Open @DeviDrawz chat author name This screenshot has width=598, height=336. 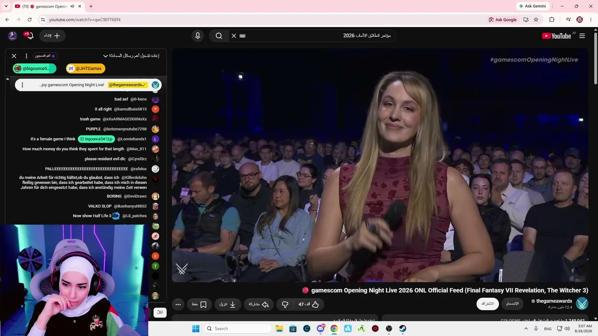(135, 196)
